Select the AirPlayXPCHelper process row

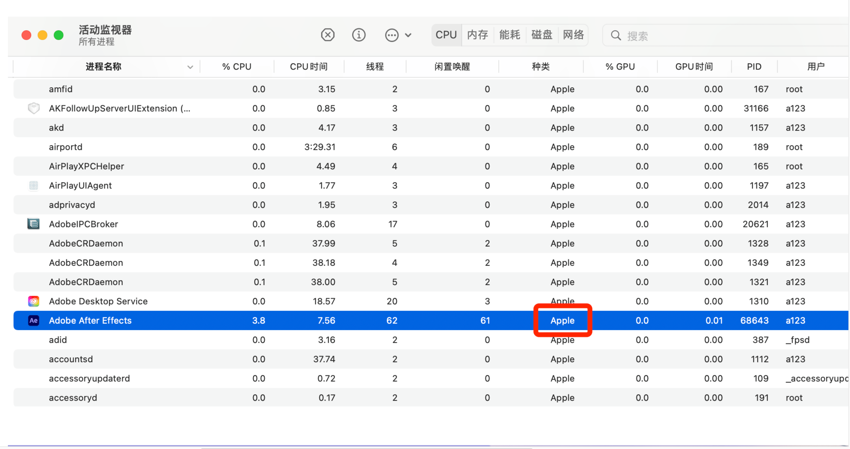[431, 166]
